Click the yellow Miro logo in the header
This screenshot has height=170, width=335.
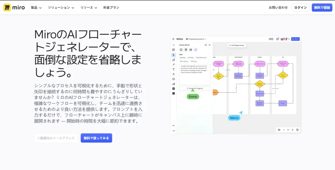7,8
